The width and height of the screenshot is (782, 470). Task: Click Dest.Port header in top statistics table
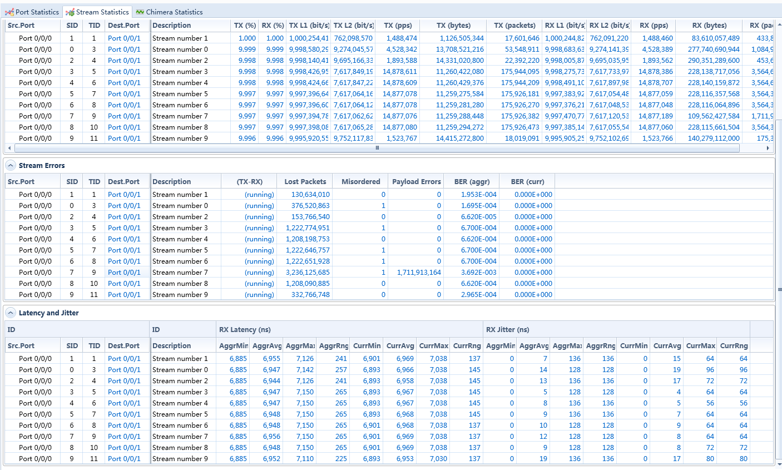[127, 26]
